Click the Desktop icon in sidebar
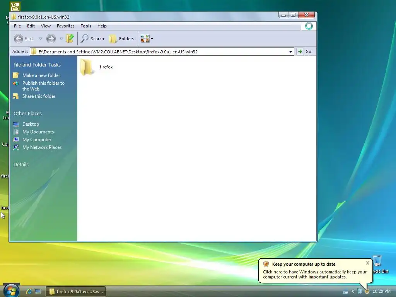Viewport: 396px width, 297px height. click(16, 124)
